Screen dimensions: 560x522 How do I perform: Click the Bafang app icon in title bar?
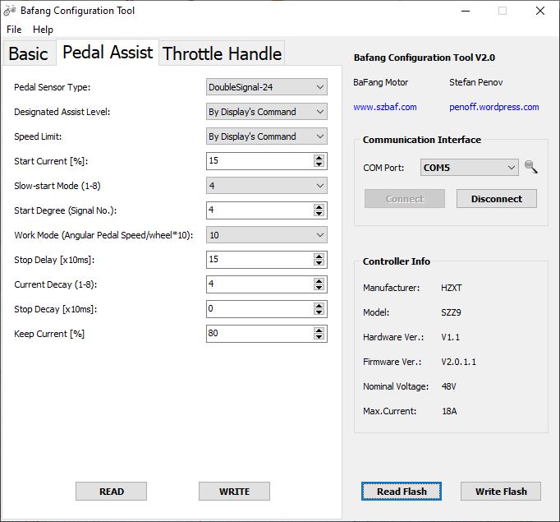point(10,11)
